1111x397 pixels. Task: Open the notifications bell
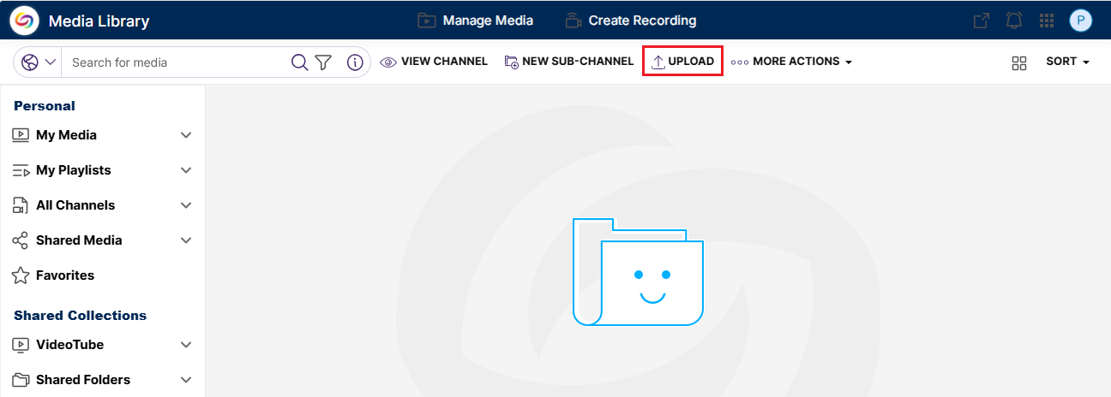pyautogui.click(x=1014, y=21)
